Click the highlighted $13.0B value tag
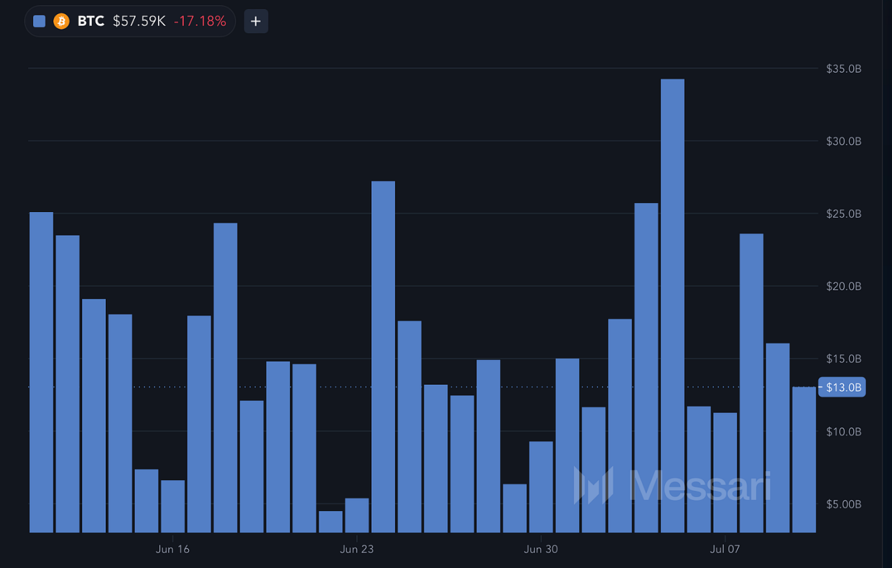This screenshot has height=568, width=892. coord(843,387)
